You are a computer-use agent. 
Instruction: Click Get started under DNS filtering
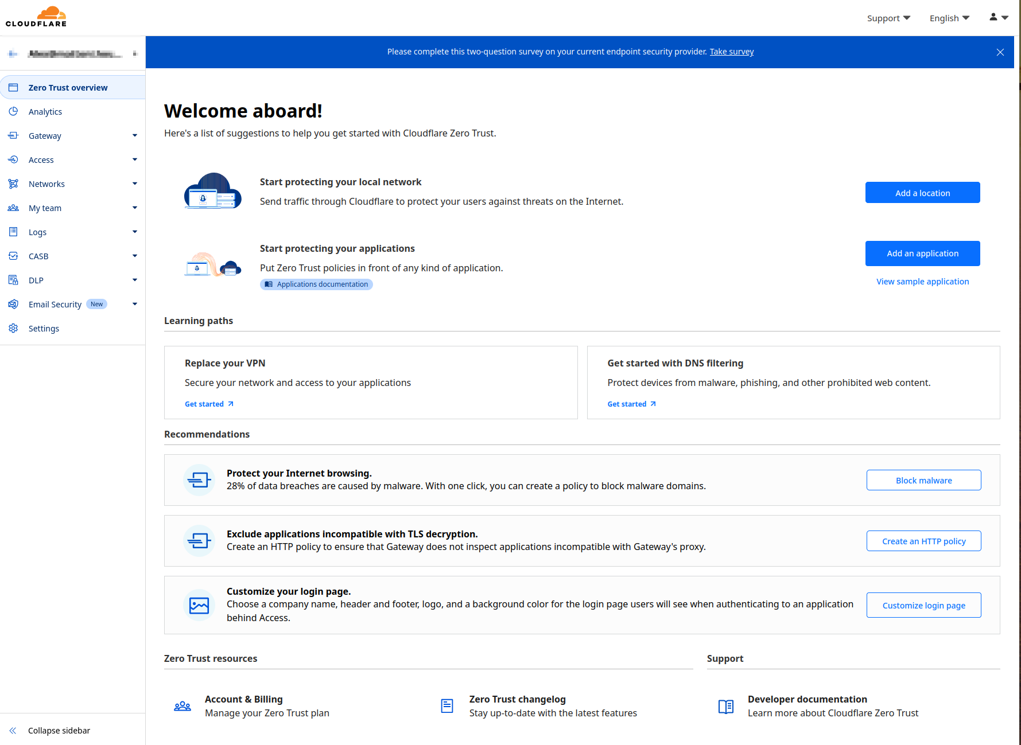631,404
